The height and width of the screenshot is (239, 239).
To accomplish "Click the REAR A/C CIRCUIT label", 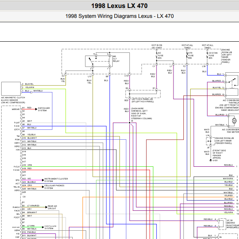I will pos(52,207).
